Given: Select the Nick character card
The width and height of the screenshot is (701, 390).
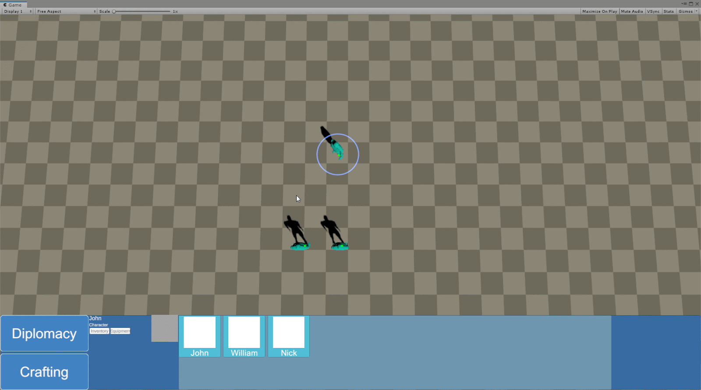Looking at the screenshot, I should (x=289, y=336).
